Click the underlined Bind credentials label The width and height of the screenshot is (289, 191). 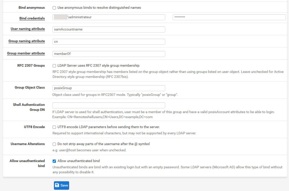(x=32, y=18)
